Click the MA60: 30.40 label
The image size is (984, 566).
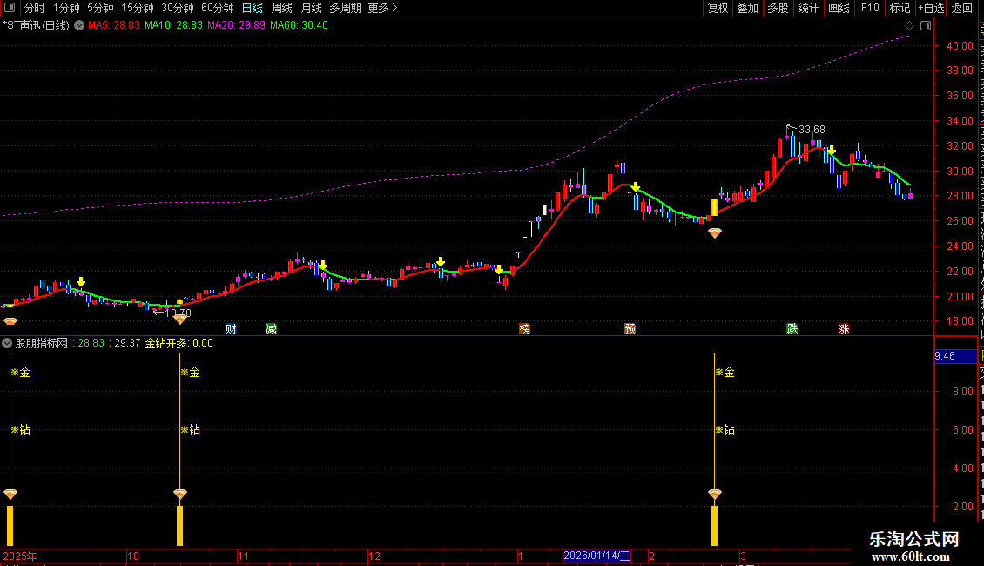pyautogui.click(x=299, y=25)
